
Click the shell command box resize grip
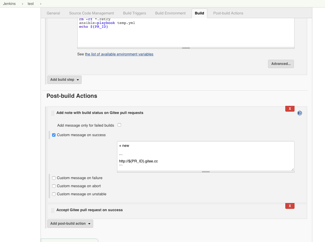click(186, 48)
